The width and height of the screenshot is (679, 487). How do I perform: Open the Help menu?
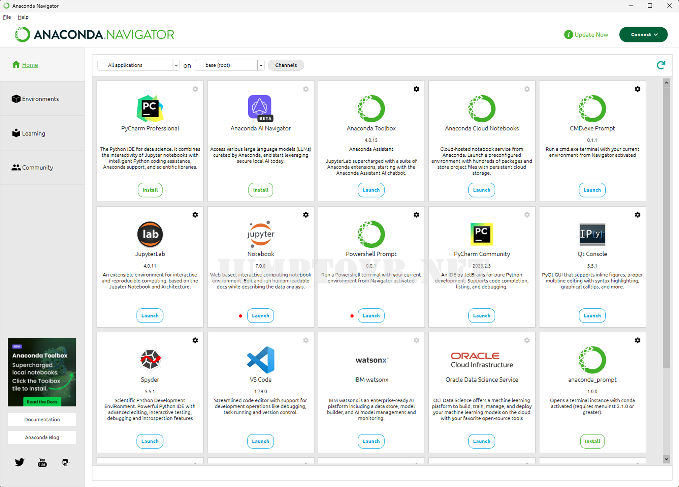point(23,17)
